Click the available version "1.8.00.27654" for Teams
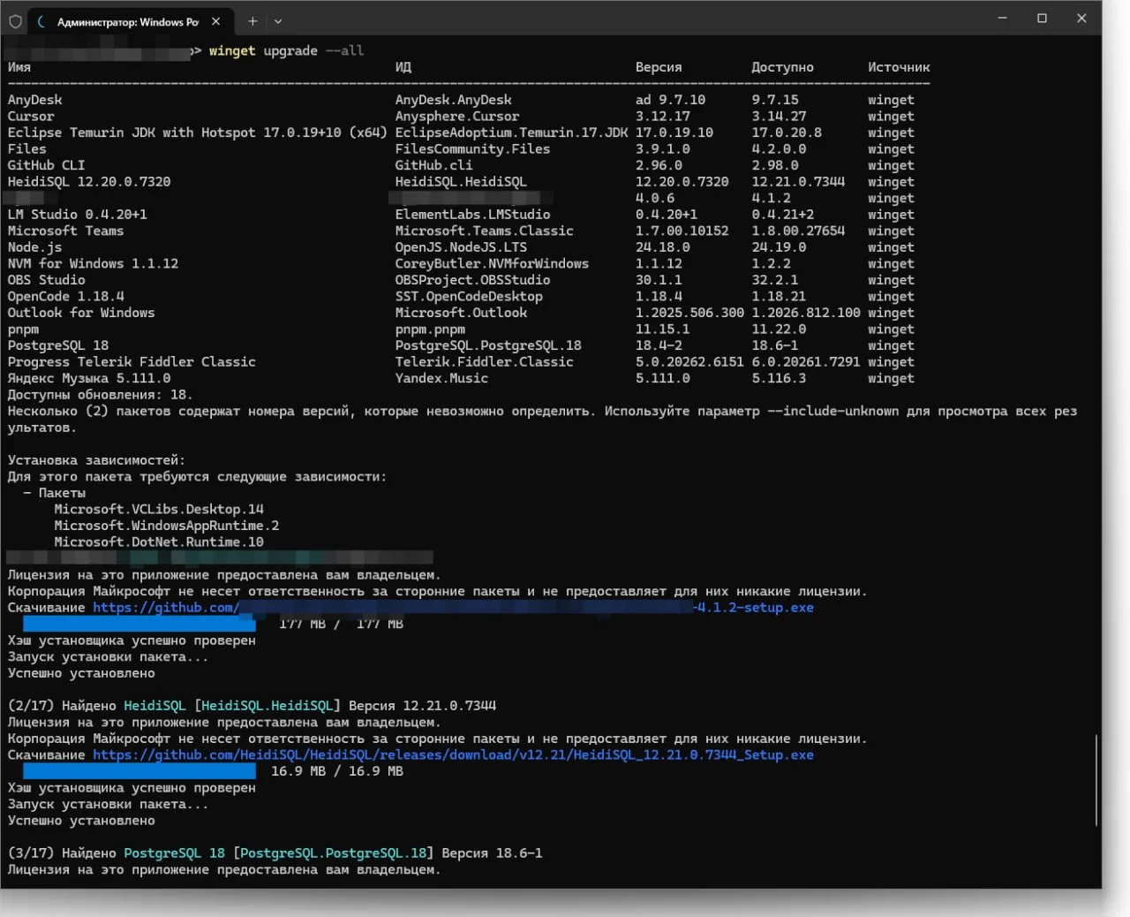 (798, 231)
